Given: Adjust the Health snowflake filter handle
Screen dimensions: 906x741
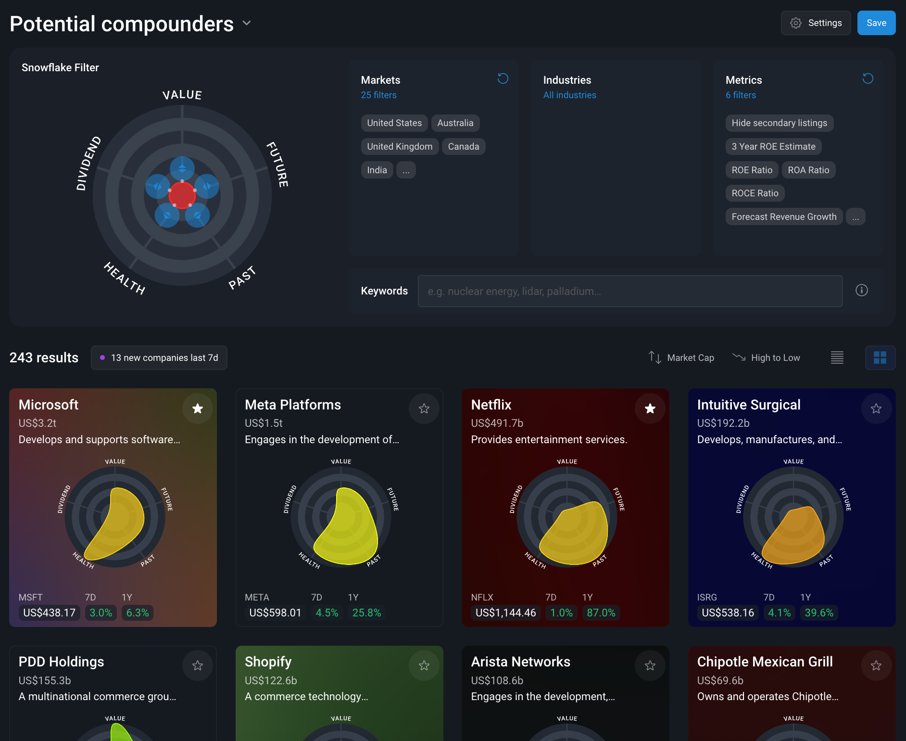Looking at the screenshot, I should pyautogui.click(x=167, y=215).
